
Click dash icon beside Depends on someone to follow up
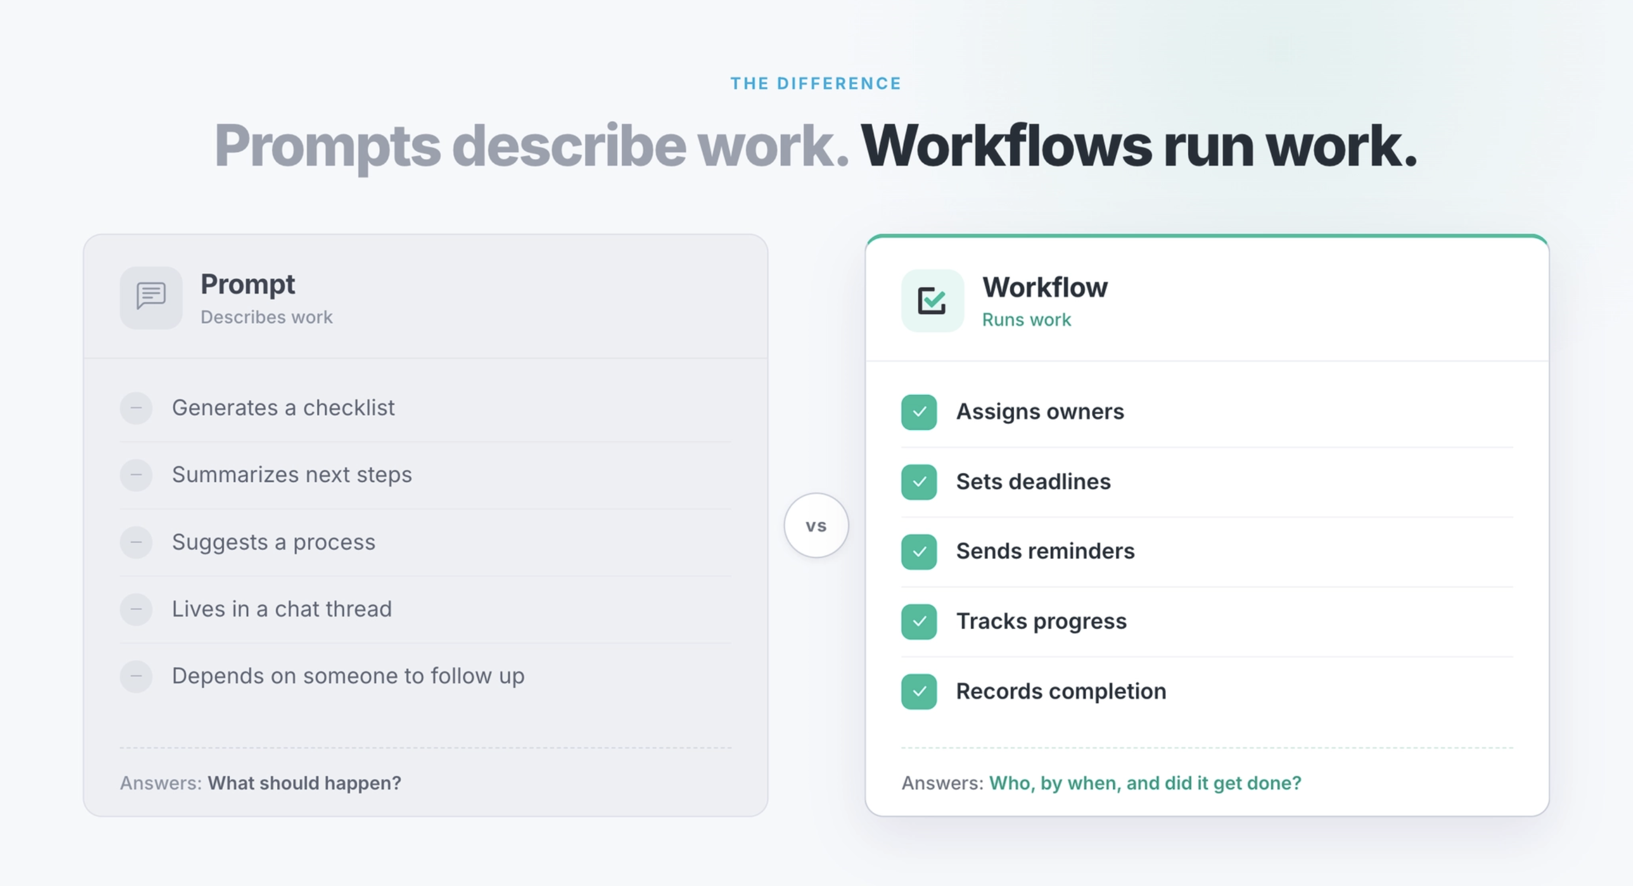tap(137, 676)
